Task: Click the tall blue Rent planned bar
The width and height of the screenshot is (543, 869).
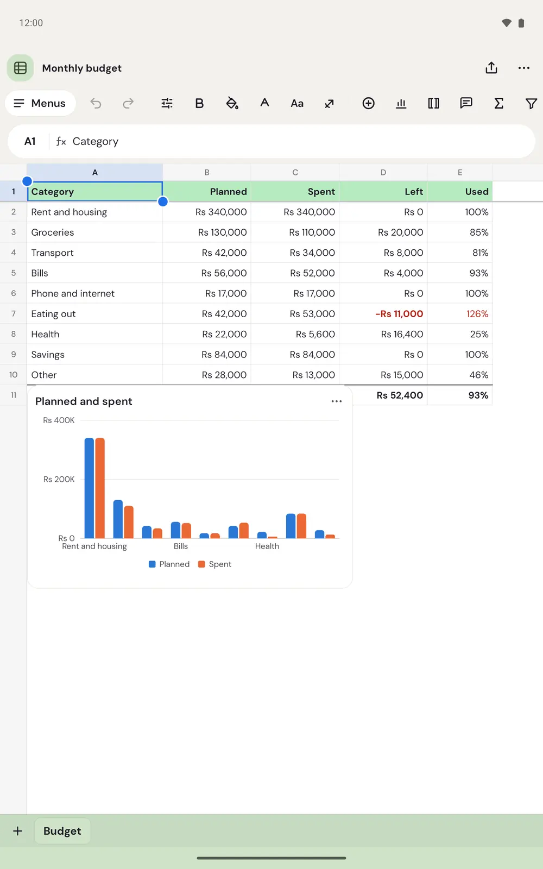Action: pyautogui.click(x=89, y=488)
